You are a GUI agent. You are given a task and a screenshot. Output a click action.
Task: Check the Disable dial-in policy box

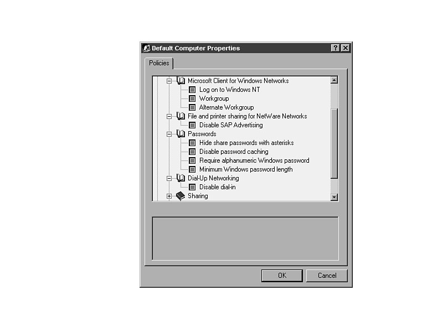tap(192, 187)
